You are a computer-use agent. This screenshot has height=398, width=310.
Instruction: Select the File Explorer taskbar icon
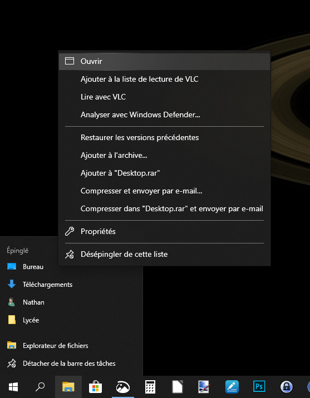click(68, 387)
